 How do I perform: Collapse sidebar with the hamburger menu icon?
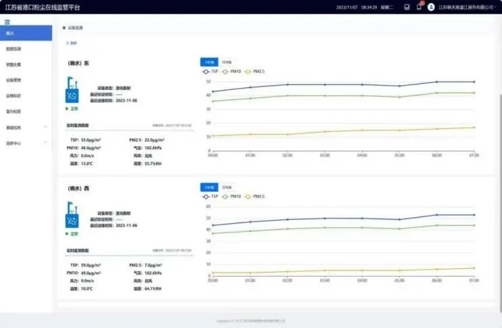[x=7, y=22]
